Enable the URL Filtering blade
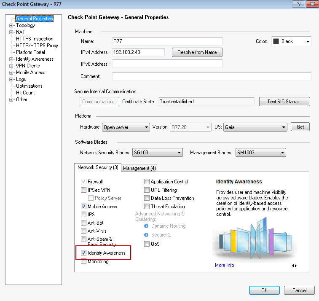 tap(147, 190)
